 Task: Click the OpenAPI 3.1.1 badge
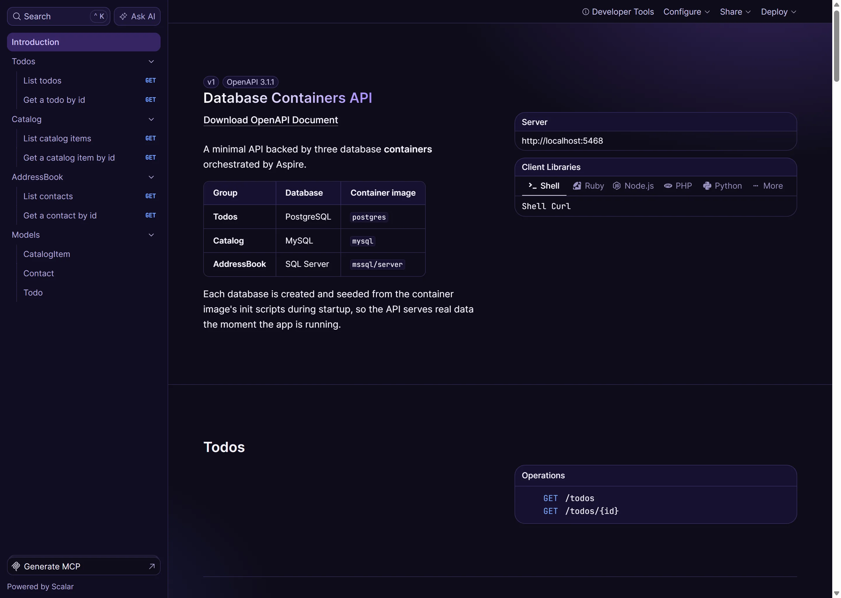click(x=250, y=82)
